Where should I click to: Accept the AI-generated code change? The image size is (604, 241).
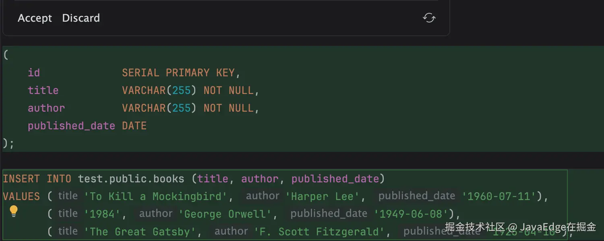(x=35, y=18)
